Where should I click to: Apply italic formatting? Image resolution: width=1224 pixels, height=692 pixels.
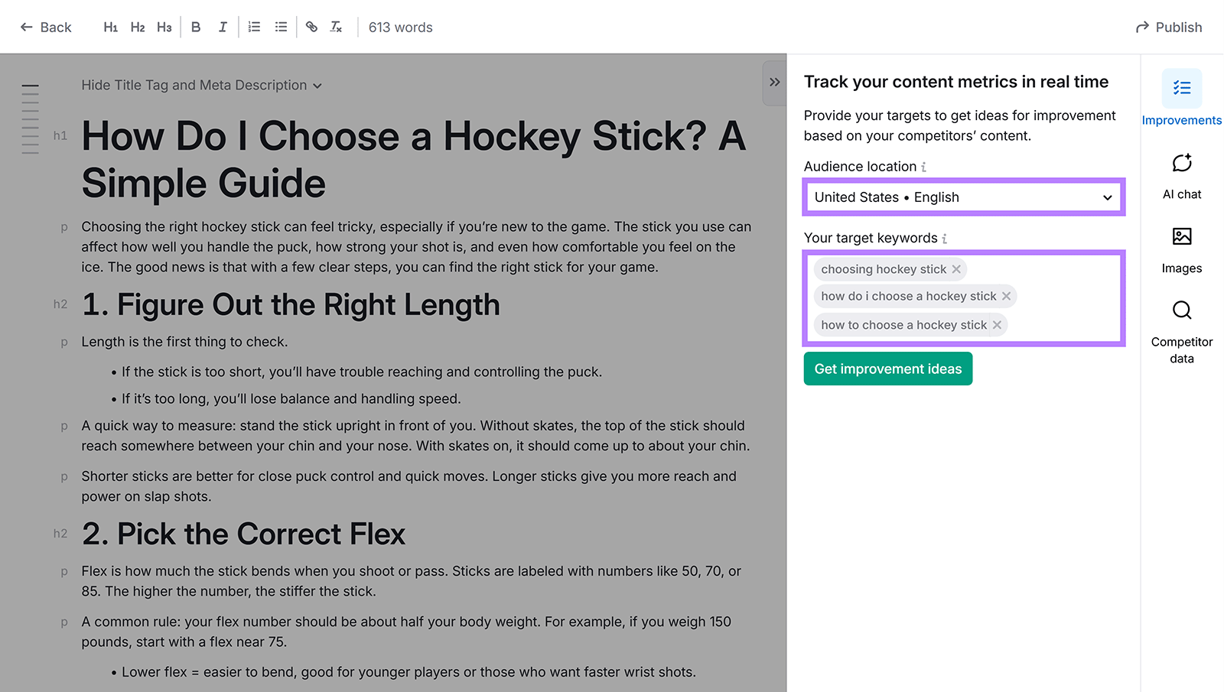click(x=223, y=26)
